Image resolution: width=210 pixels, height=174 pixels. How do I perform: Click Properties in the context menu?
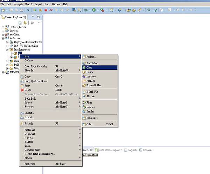coord(30,164)
